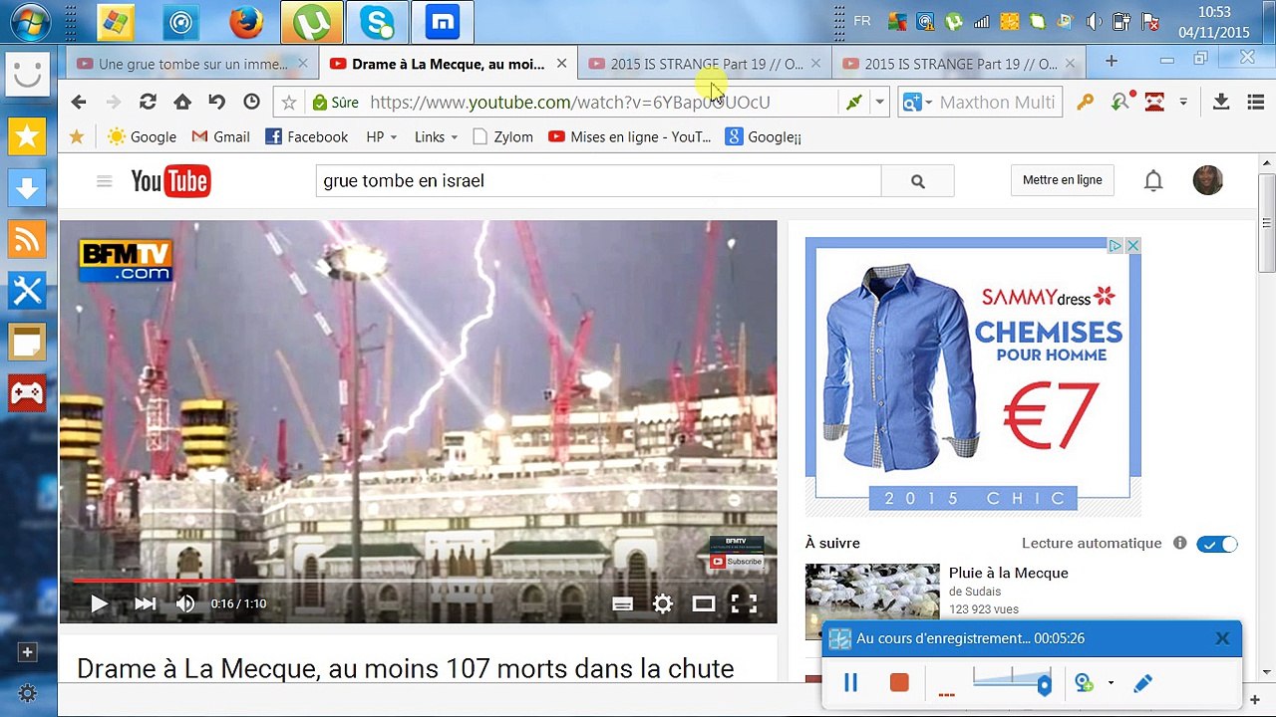Submit the YouTube search magnifier button
This screenshot has height=717, width=1276.
917,181
